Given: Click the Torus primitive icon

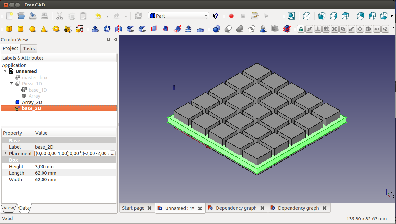Looking at the screenshot, I should click(56, 29).
